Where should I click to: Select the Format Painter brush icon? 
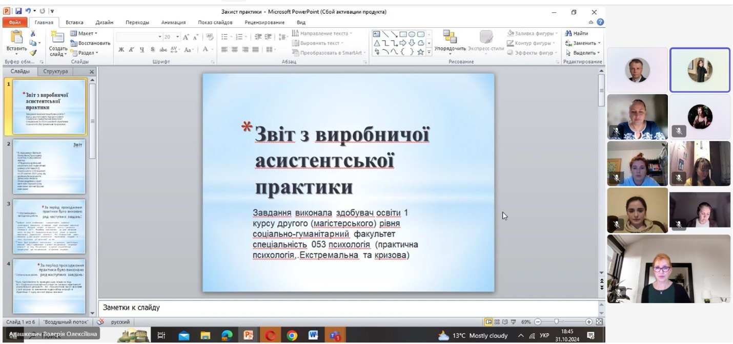pos(33,53)
